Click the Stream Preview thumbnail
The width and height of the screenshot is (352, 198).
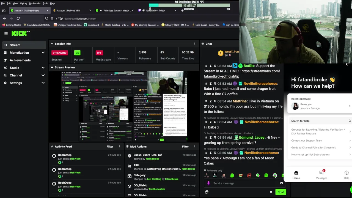point(124,106)
